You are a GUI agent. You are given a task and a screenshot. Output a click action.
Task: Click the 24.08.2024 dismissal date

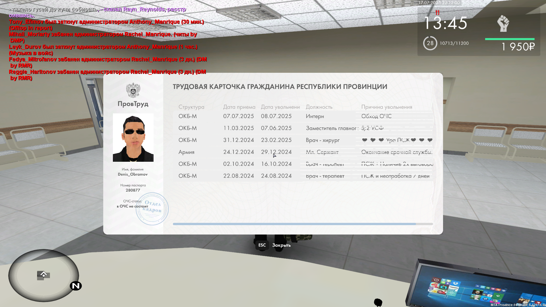(x=276, y=176)
